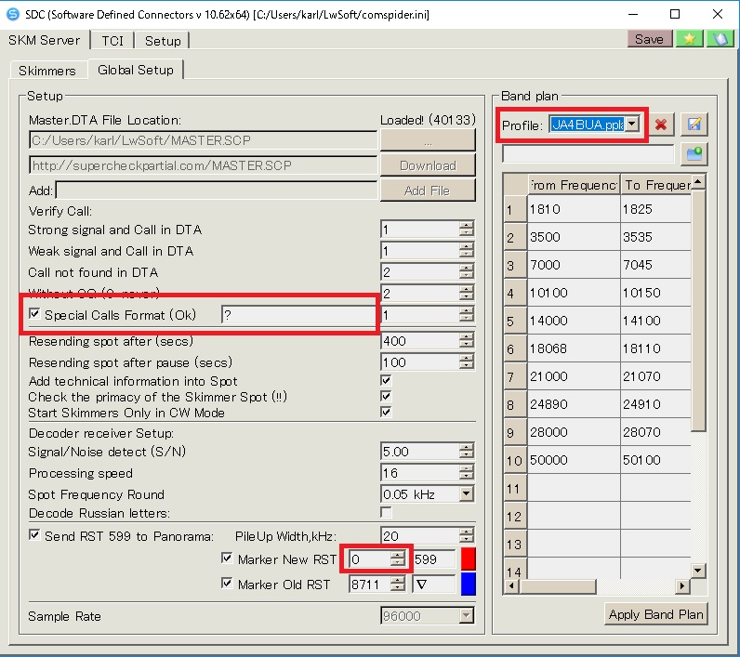Open the top-level Setup tab
740x657 pixels.
[x=163, y=41]
